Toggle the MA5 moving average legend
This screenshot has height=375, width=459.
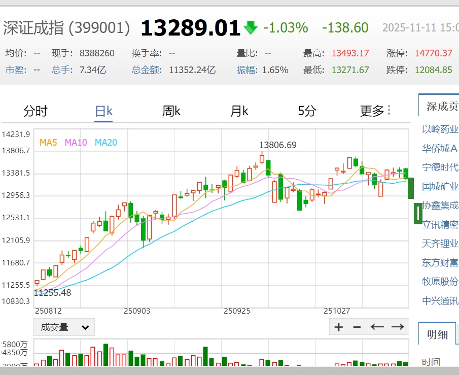pos(49,143)
